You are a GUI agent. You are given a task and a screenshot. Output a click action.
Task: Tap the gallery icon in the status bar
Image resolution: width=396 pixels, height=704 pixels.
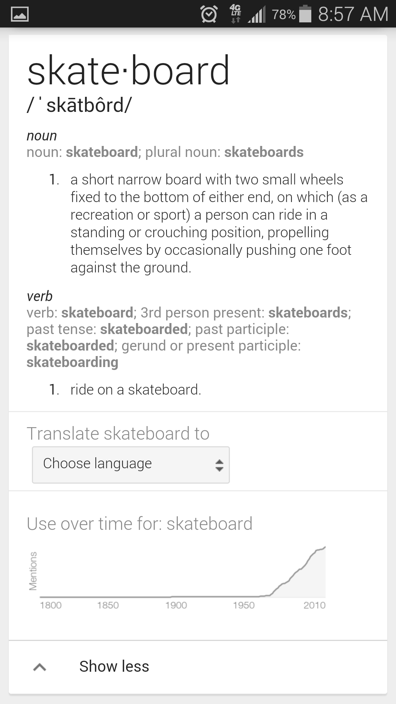pyautogui.click(x=20, y=15)
